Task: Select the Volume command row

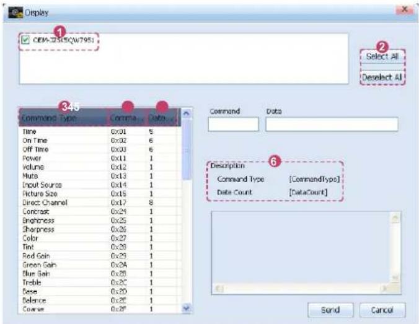Action: point(99,167)
